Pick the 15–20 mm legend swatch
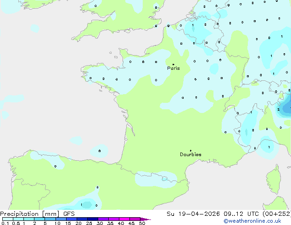This screenshot has height=225, width=291. coord(72,219)
